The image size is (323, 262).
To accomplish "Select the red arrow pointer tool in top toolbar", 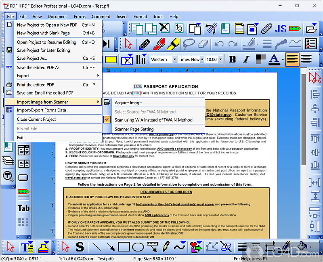I will (x=128, y=44).
